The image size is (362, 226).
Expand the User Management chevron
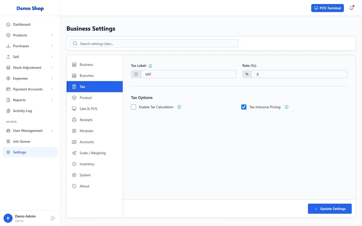tap(52, 131)
